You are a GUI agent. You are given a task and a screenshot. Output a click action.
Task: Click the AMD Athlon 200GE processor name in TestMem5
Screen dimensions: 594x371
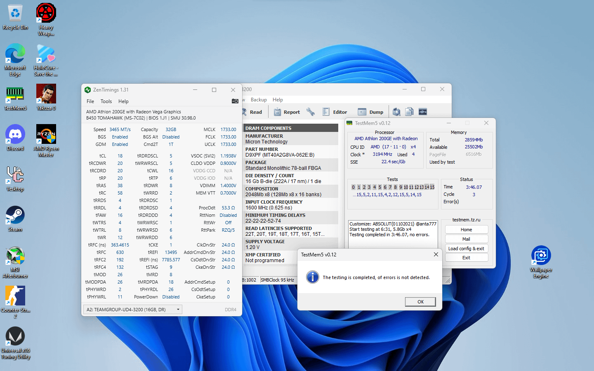(x=386, y=139)
